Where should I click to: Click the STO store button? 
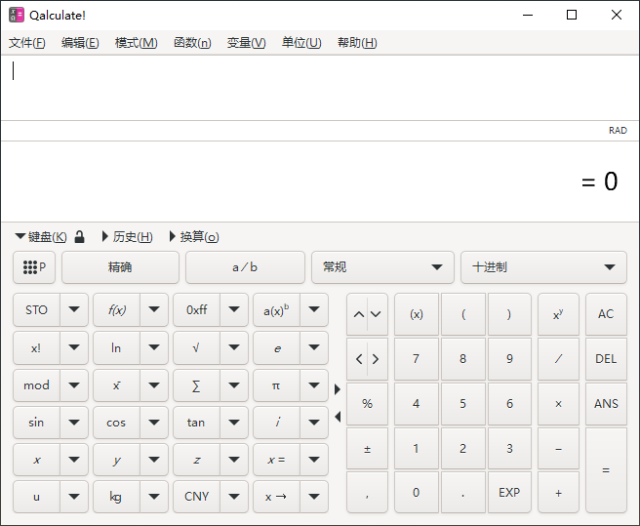pos(36,310)
